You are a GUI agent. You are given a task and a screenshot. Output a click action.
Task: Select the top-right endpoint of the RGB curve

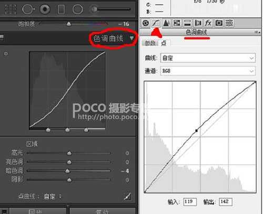tap(255, 82)
